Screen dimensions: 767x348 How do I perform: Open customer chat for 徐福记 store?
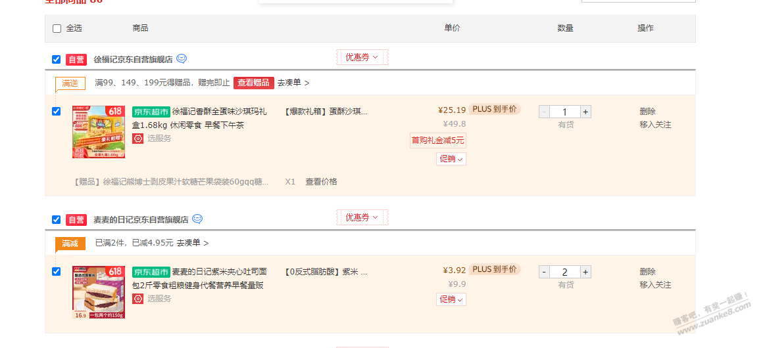coord(182,59)
